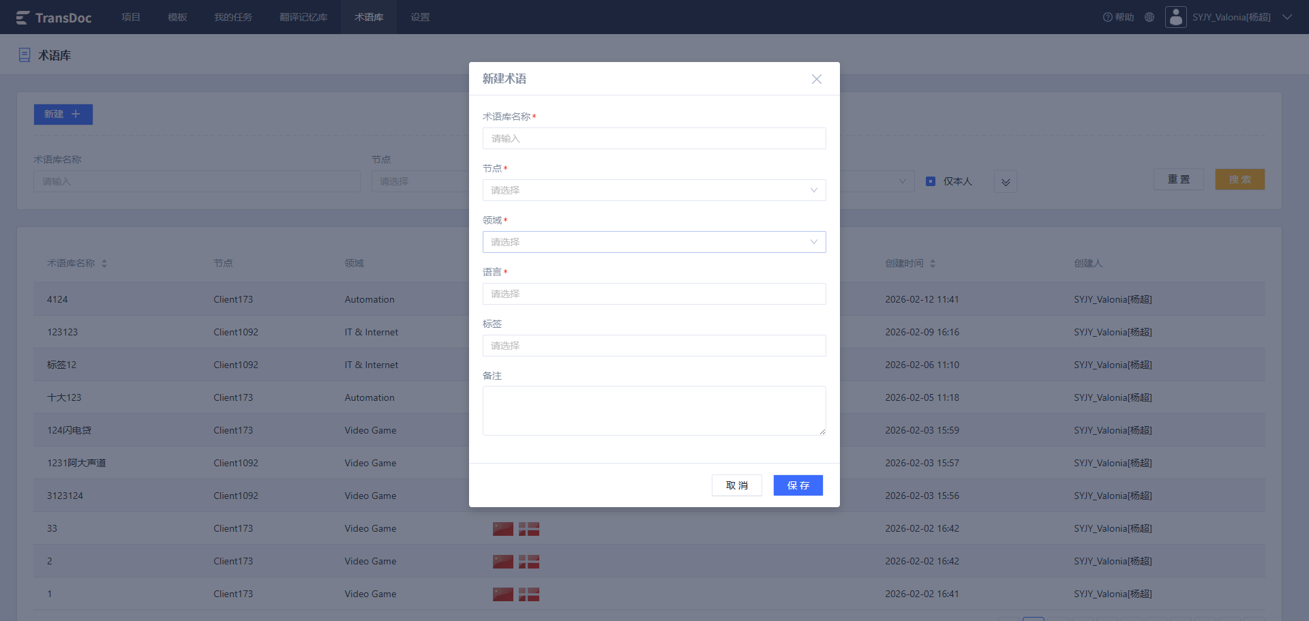
Task: Click into the 备注 text area
Action: click(654, 410)
